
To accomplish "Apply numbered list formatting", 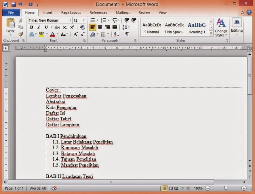I will click(103, 20).
